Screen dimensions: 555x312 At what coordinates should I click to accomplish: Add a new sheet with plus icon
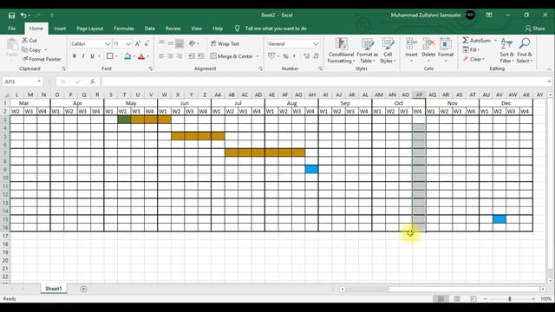83,289
